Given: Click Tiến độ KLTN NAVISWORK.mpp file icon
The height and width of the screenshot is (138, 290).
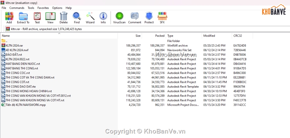Looking at the screenshot, I should tap(3, 105).
